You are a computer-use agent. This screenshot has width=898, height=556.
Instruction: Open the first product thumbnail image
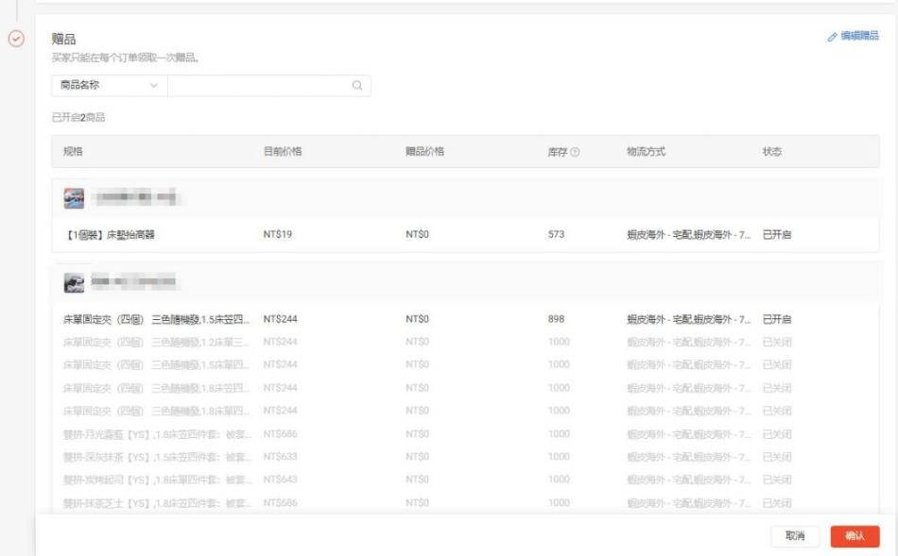pyautogui.click(x=74, y=198)
